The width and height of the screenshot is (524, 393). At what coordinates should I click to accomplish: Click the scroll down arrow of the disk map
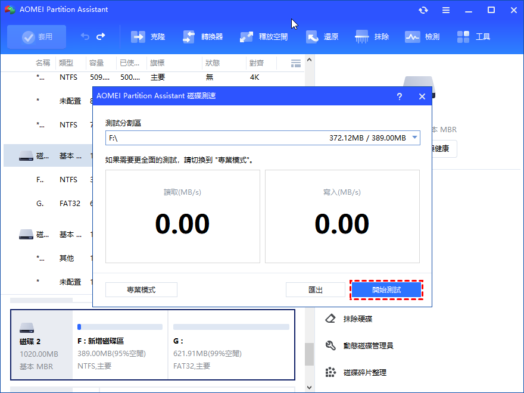pos(309,388)
